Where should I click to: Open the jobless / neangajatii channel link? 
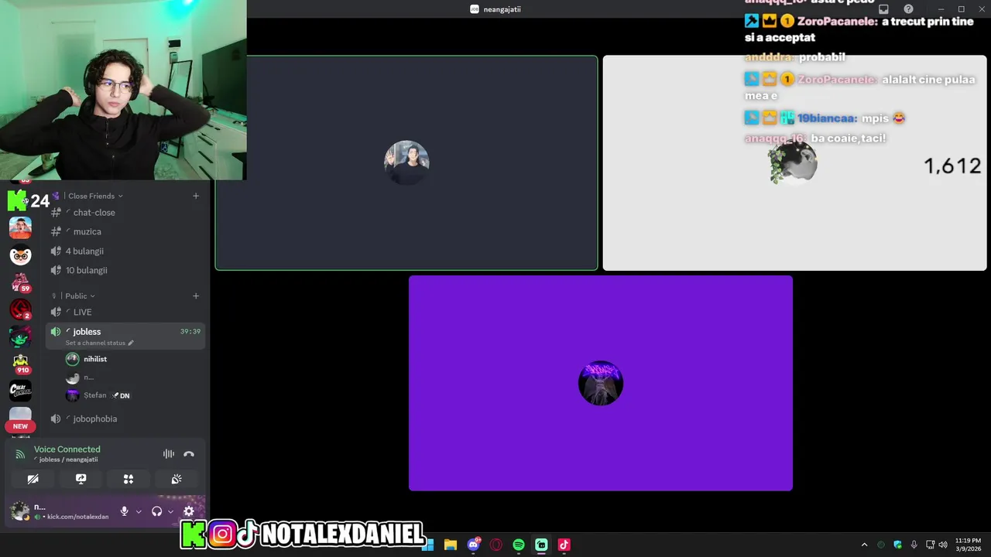68,460
